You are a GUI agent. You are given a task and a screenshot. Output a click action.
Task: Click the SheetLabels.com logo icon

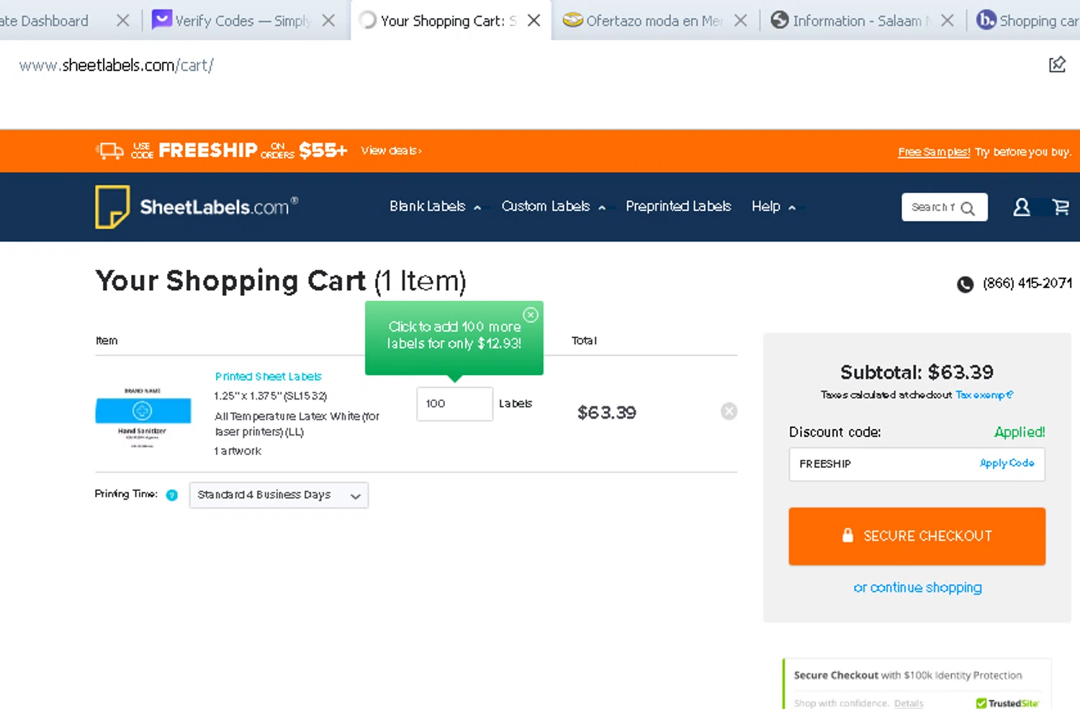pyautogui.click(x=112, y=207)
